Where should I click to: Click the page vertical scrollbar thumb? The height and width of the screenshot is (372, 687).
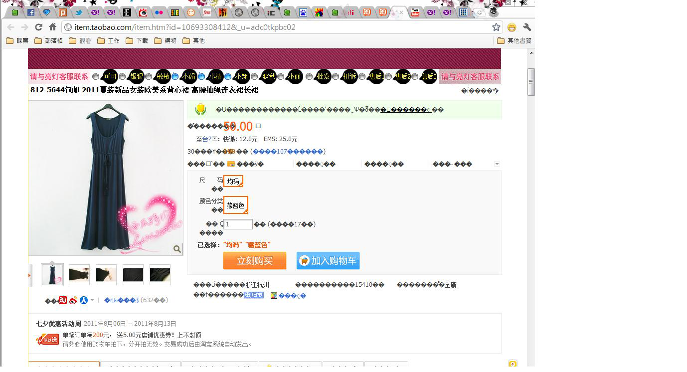[x=531, y=82]
